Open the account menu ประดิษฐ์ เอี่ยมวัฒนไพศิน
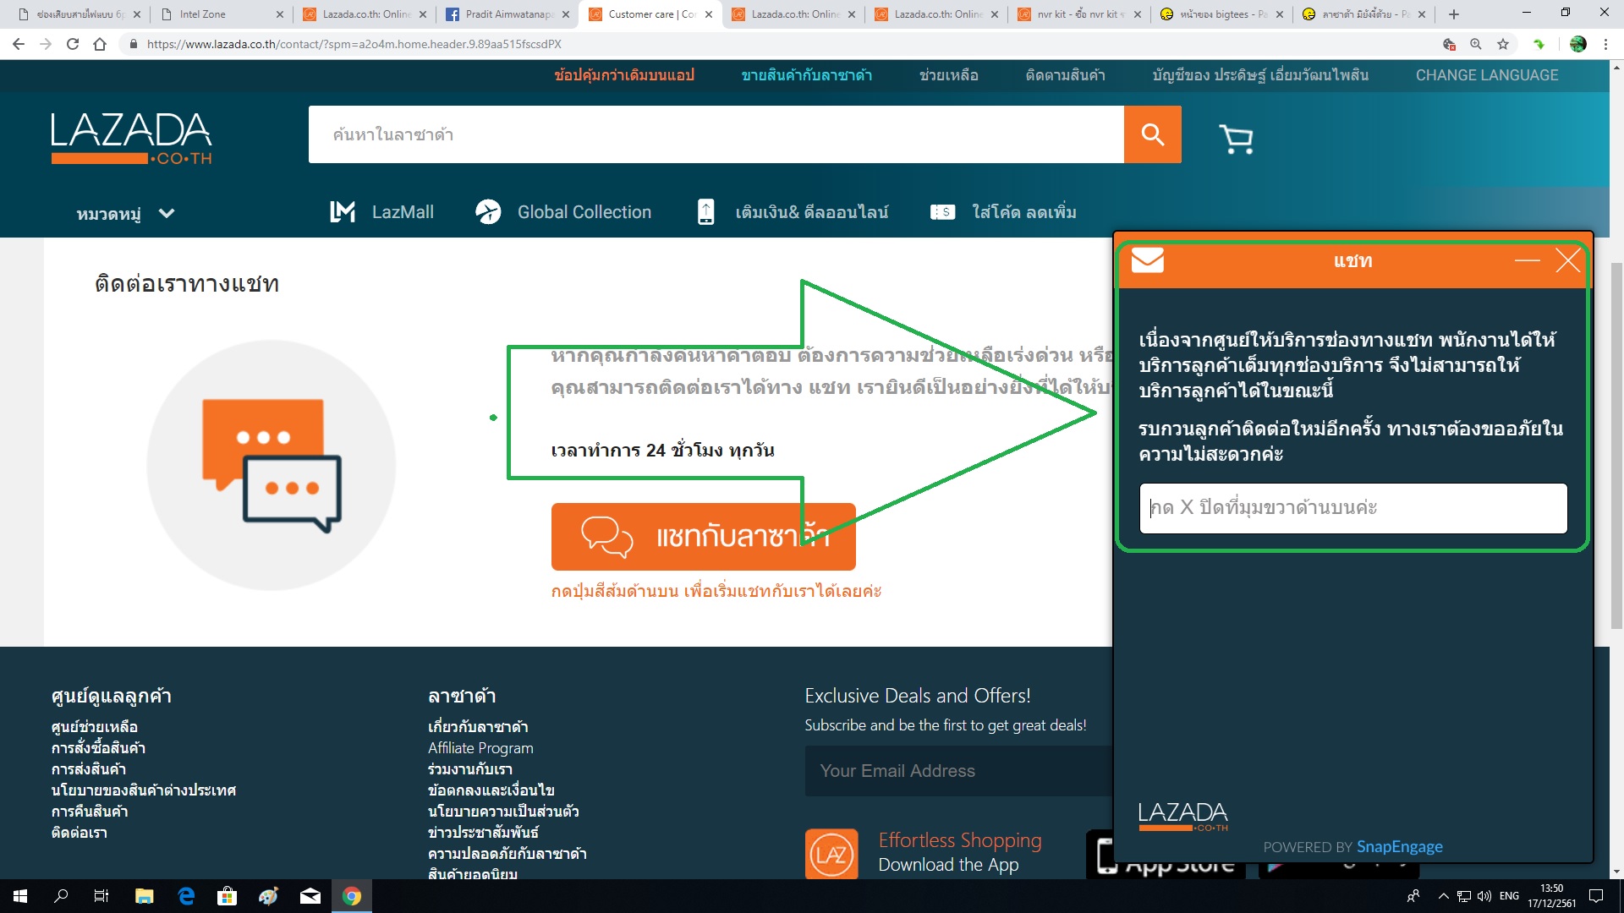 tap(1259, 75)
